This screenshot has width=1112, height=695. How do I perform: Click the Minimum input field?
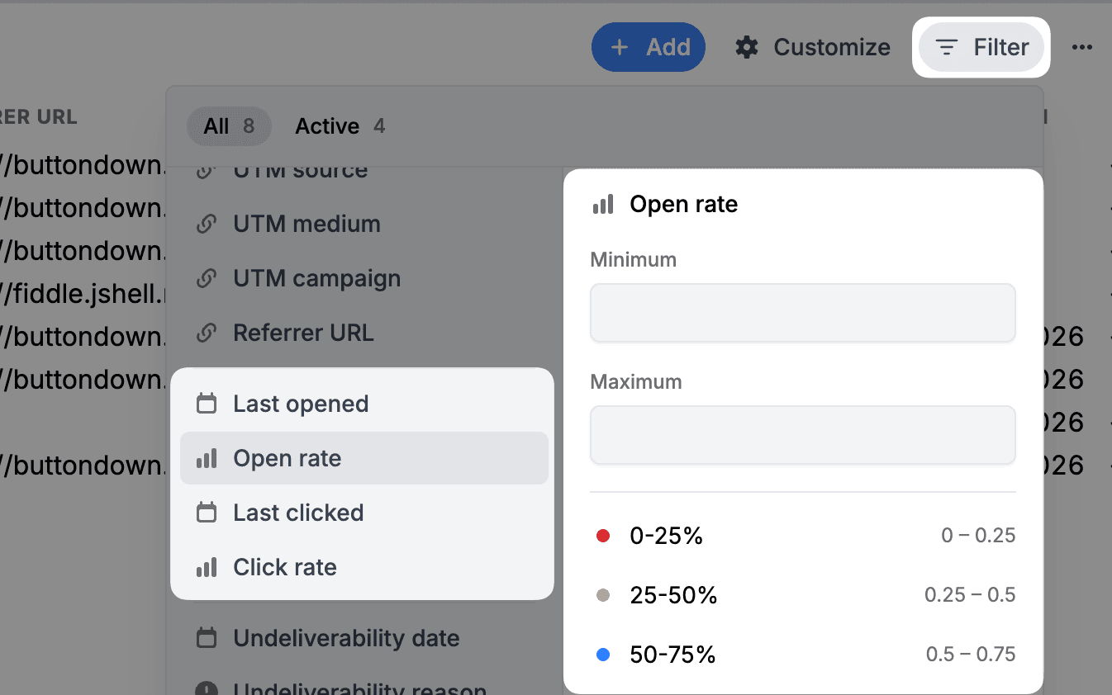pyautogui.click(x=802, y=312)
